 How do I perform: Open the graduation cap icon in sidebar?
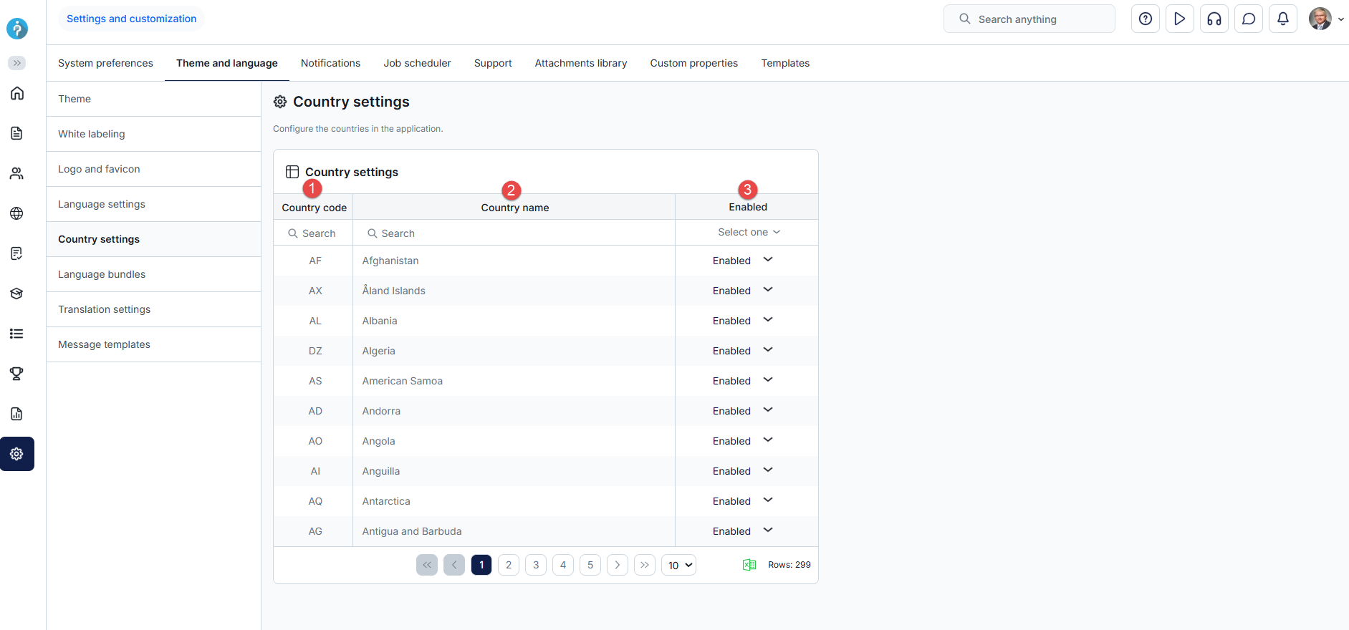tap(17, 294)
